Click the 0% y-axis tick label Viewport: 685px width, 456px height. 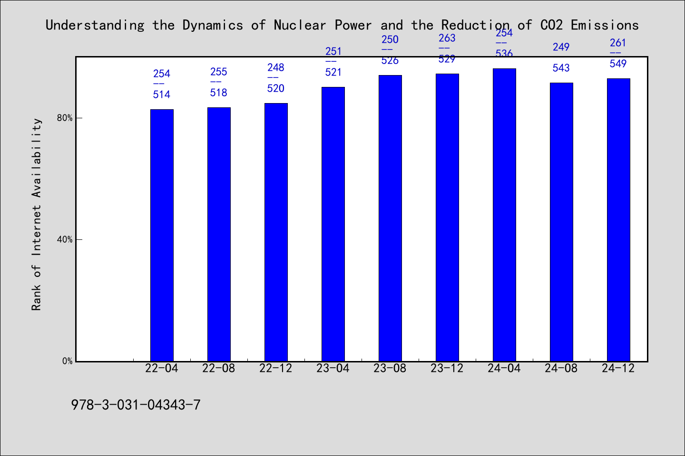pos(67,361)
